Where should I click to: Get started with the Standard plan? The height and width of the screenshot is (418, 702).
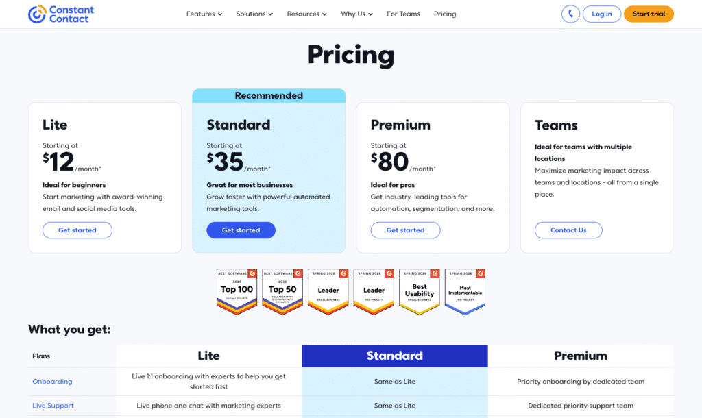241,230
